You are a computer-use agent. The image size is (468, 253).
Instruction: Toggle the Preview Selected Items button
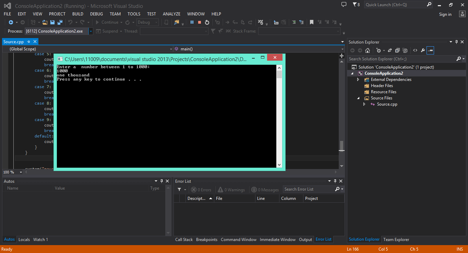point(430,50)
